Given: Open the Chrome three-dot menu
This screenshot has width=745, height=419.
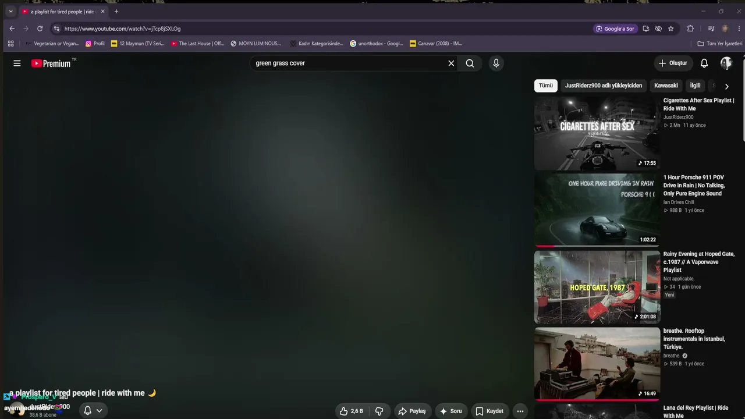Looking at the screenshot, I should coord(739,29).
